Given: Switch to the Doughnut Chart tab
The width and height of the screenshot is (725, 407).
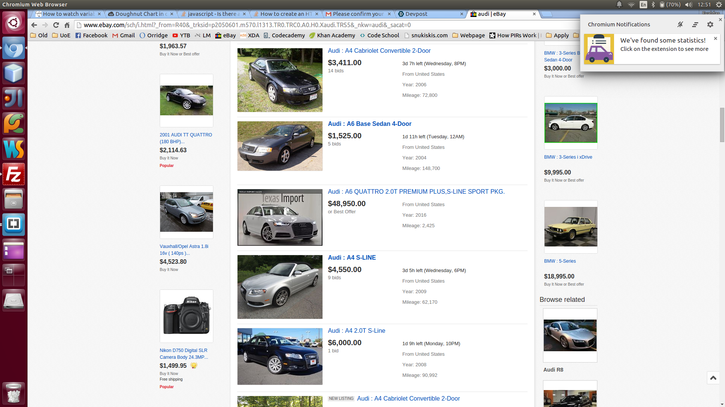Looking at the screenshot, I should 140,14.
